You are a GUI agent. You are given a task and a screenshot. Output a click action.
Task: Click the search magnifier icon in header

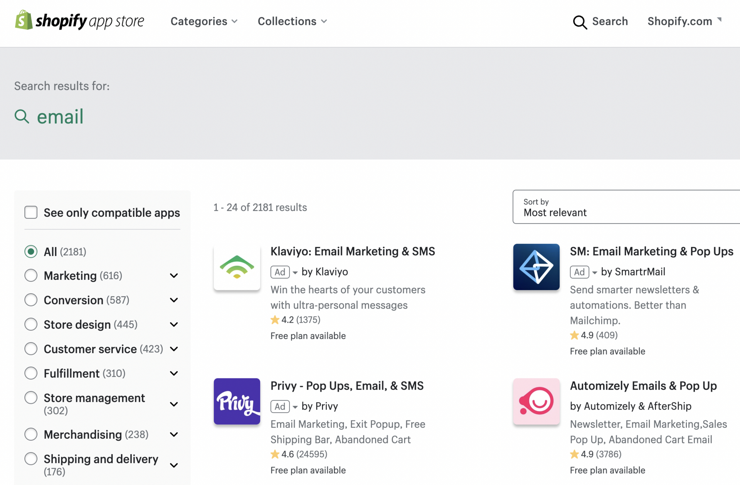click(x=580, y=22)
